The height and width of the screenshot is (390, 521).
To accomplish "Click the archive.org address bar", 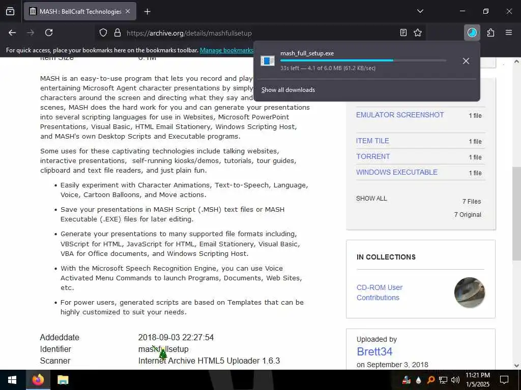I will tap(259, 33).
